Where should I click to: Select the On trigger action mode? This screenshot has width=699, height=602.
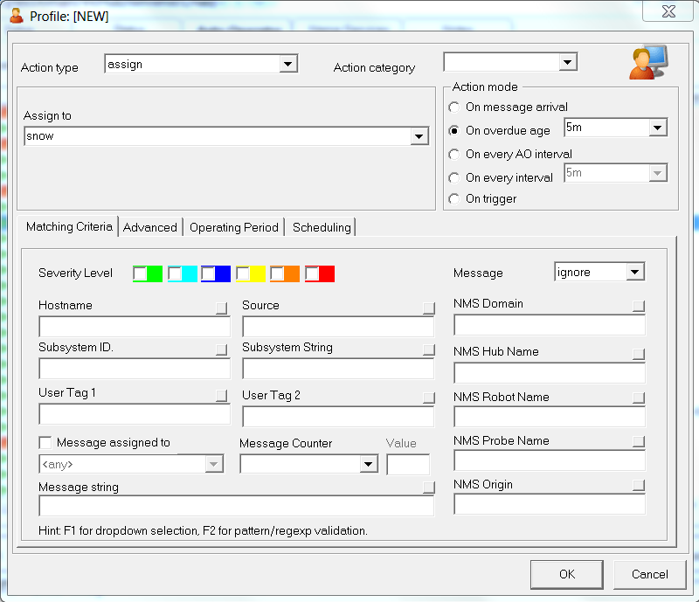coord(453,198)
